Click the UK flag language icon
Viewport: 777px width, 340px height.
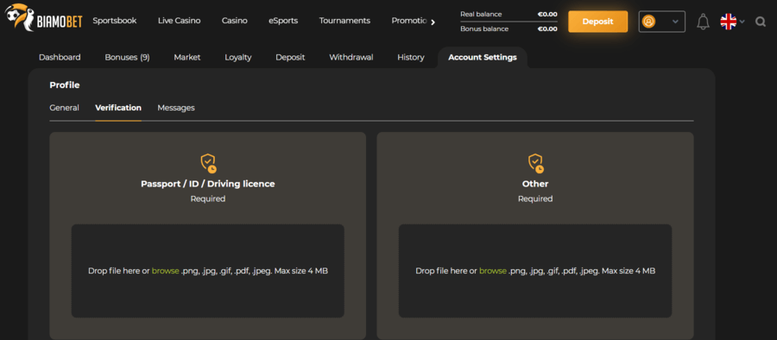tap(728, 22)
